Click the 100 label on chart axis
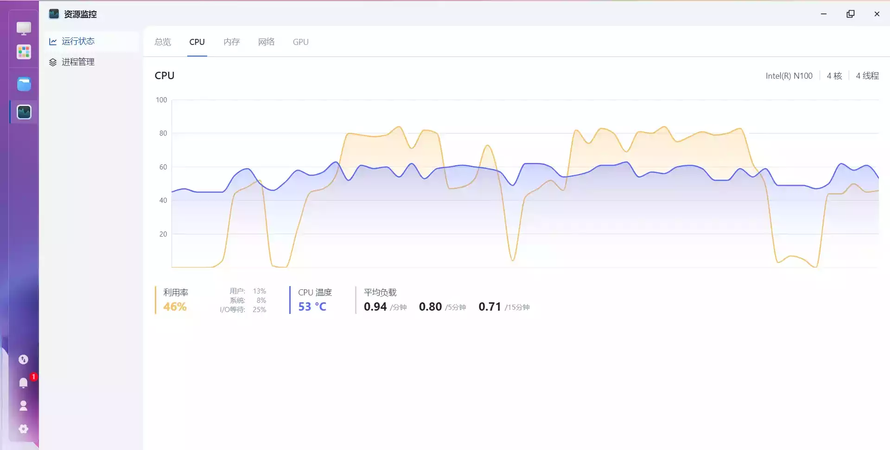This screenshot has width=890, height=450. tap(161, 100)
